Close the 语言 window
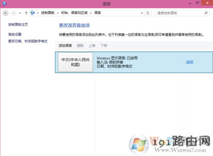 [x=207, y=3]
